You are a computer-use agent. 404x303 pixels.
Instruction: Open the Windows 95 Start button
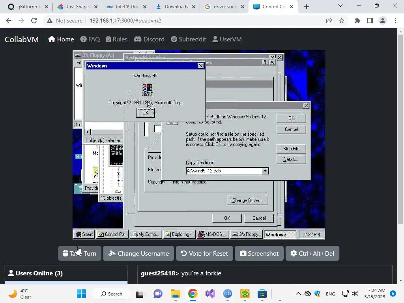[84, 234]
